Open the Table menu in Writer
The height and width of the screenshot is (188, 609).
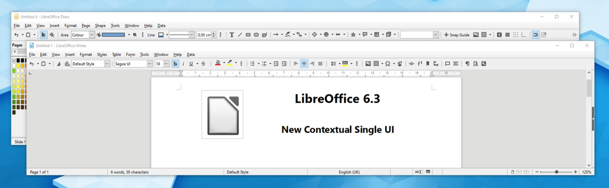tap(116, 54)
